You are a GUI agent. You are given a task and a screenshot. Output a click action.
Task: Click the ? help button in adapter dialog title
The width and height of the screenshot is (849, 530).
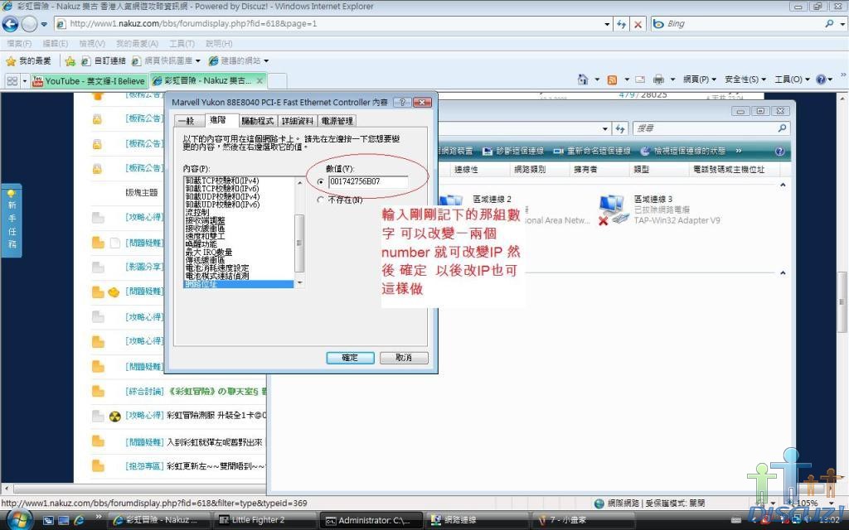pos(402,102)
